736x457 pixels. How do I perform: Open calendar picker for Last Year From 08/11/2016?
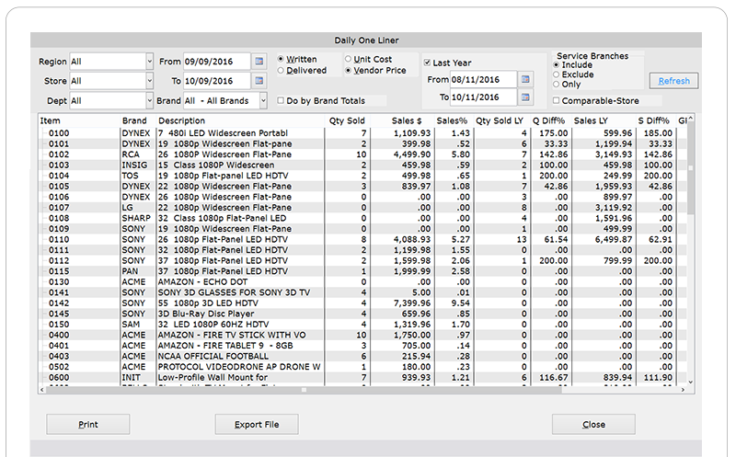pyautogui.click(x=525, y=79)
